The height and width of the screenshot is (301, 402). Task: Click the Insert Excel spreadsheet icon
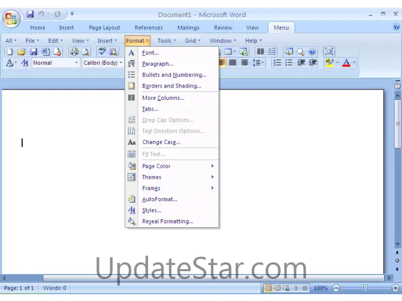pyautogui.click(x=244, y=51)
